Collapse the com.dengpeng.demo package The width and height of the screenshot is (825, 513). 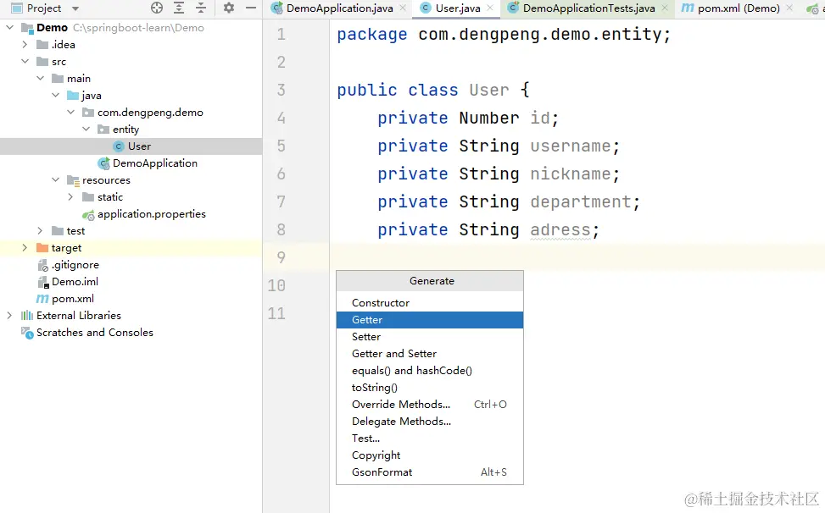click(x=71, y=112)
